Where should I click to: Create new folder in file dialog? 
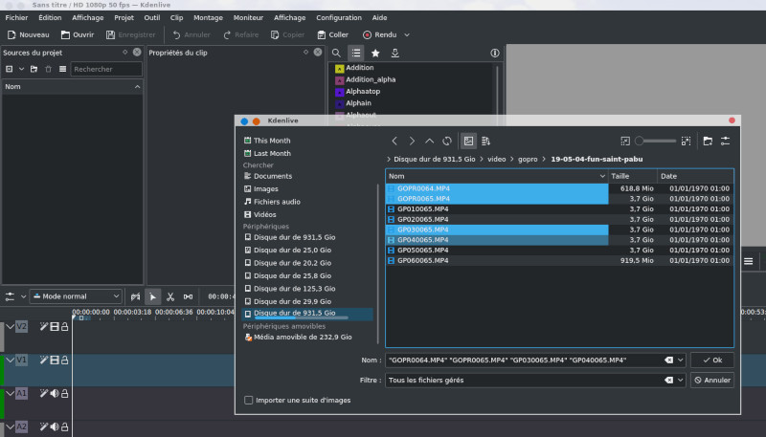click(708, 141)
